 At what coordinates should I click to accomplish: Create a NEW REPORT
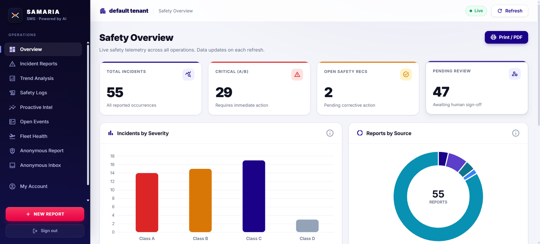[x=45, y=214]
